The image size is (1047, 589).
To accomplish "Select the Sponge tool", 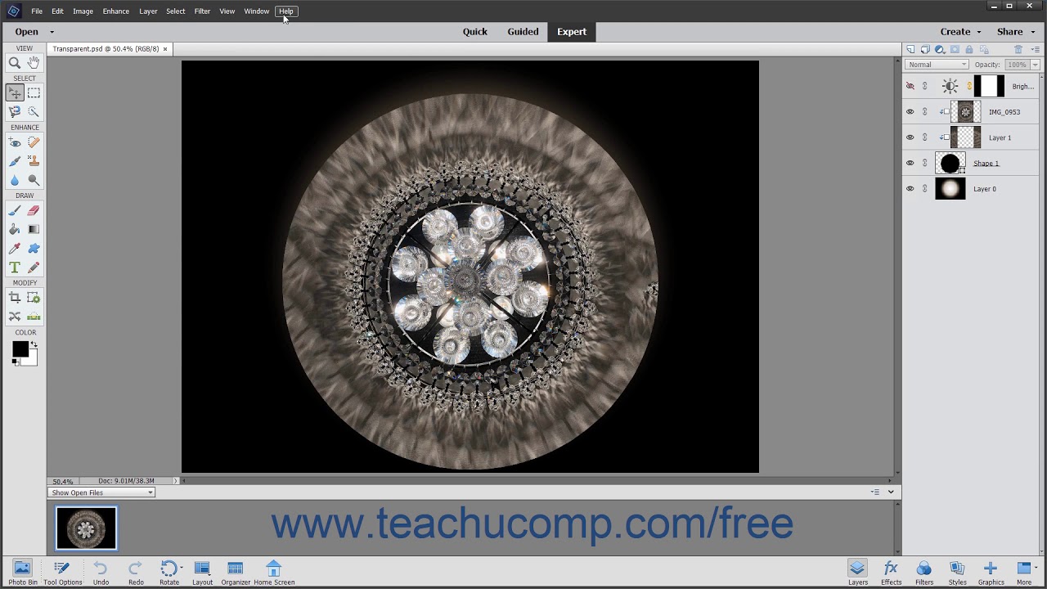I will (34, 180).
